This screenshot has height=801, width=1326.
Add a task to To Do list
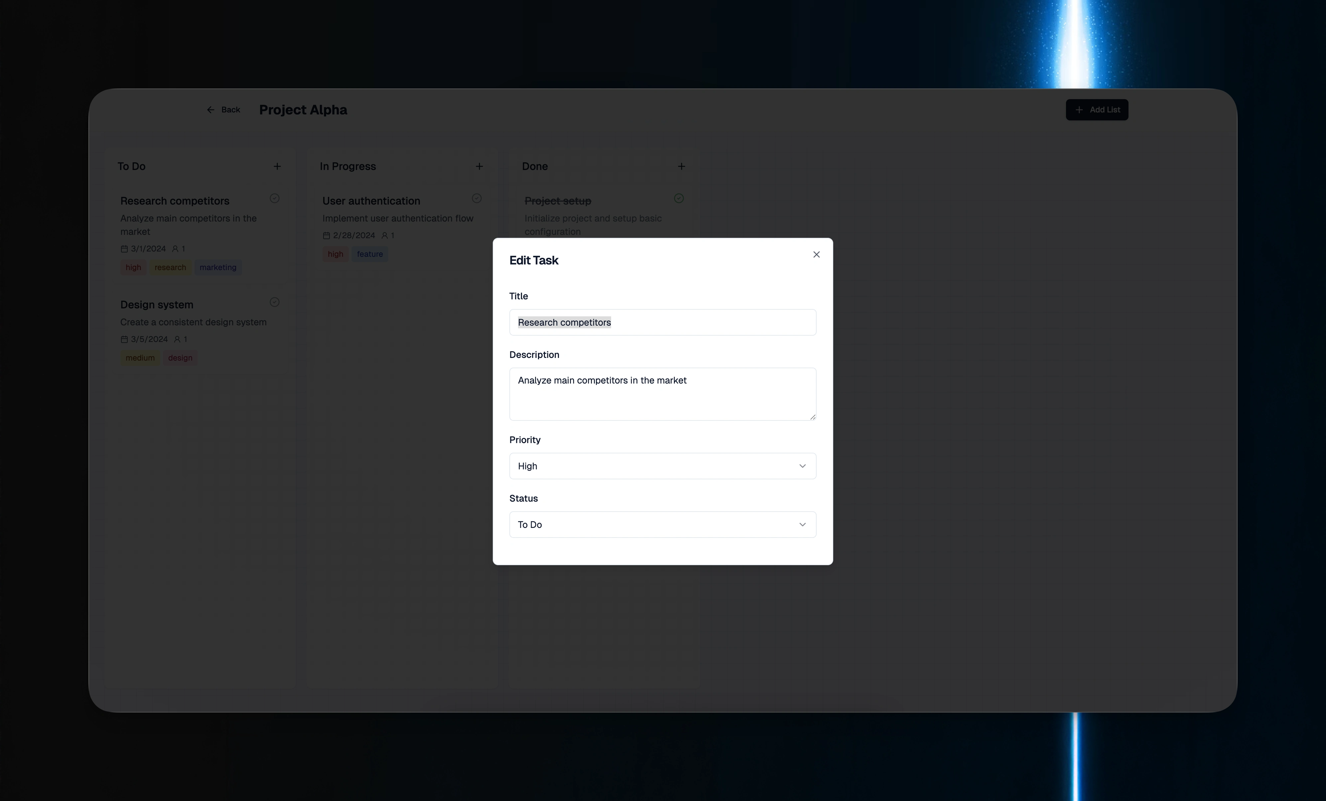click(277, 166)
